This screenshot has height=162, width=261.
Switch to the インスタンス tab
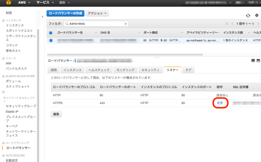[x=73, y=70]
